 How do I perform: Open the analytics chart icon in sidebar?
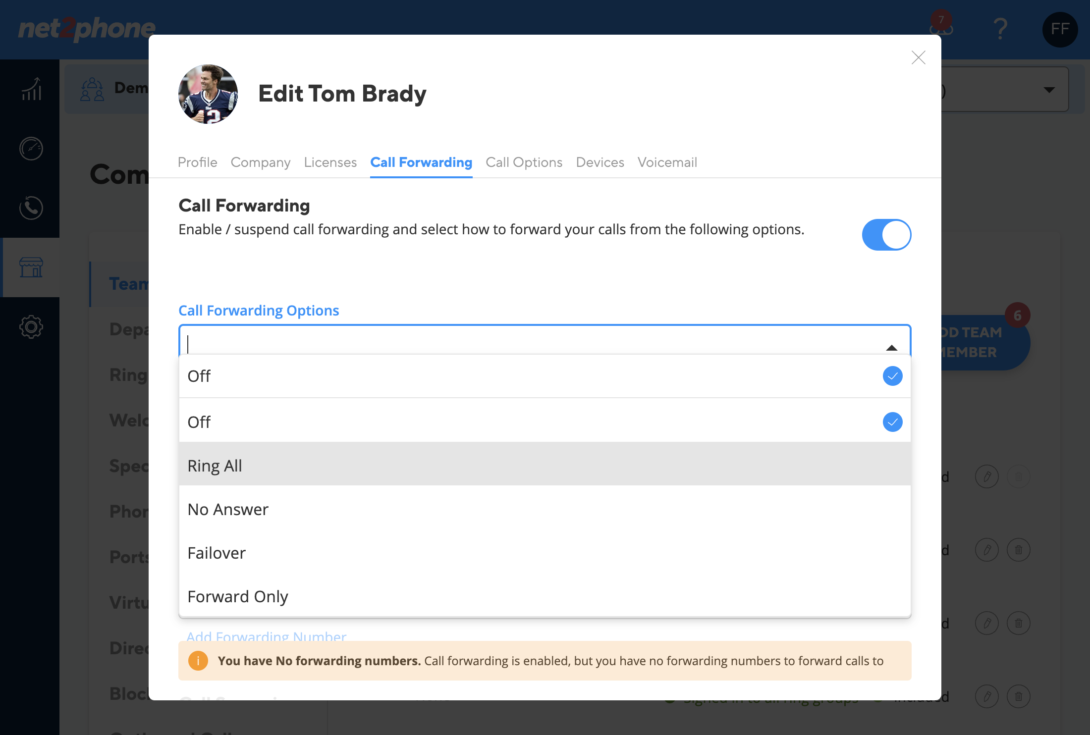click(x=31, y=89)
